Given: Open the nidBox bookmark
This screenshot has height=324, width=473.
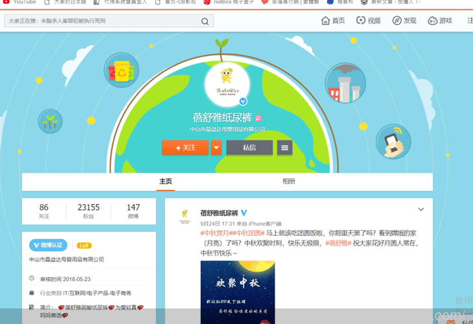Looking at the screenshot, I should coord(229,2).
